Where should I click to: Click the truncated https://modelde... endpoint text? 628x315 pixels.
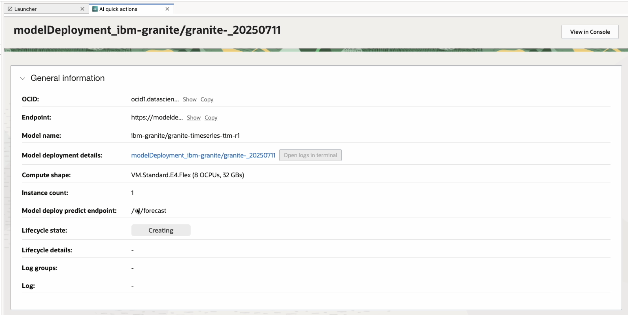point(157,117)
